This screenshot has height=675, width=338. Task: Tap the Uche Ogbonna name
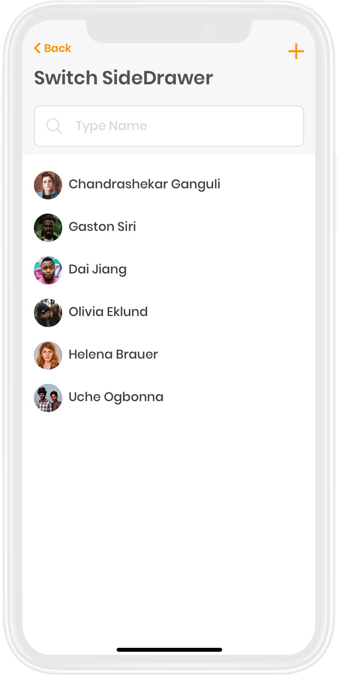(116, 397)
